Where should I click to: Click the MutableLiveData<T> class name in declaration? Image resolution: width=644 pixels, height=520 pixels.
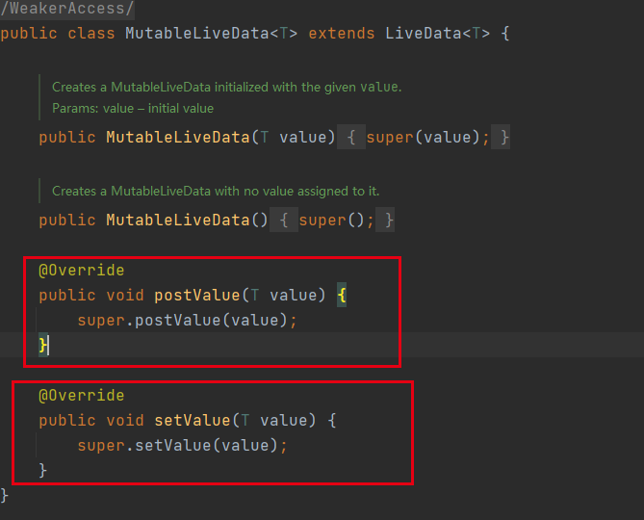tap(211, 34)
